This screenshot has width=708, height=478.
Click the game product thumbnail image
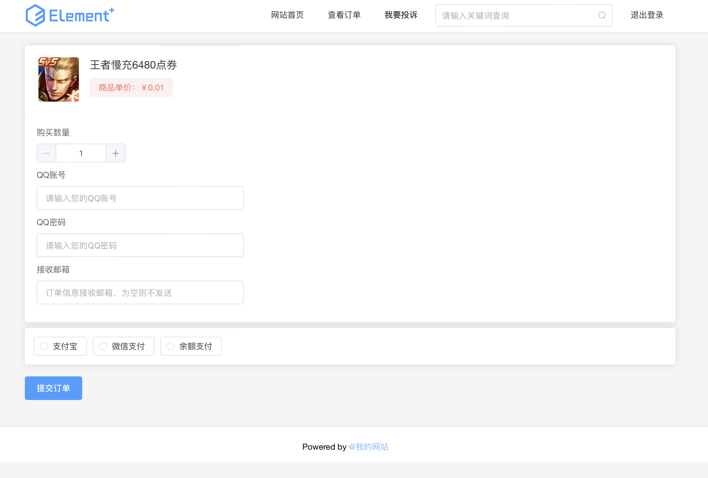pyautogui.click(x=59, y=79)
